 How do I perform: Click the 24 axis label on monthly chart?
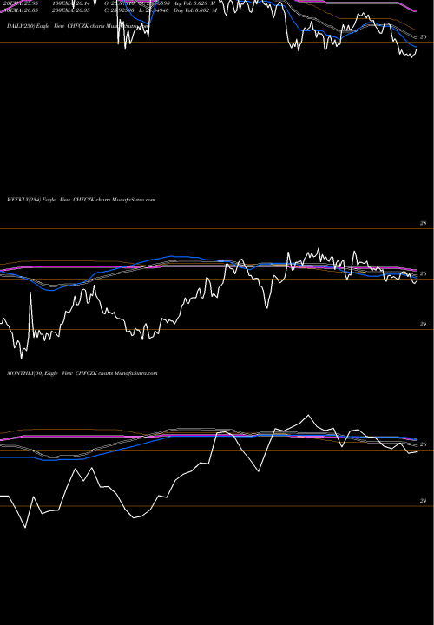423,501
